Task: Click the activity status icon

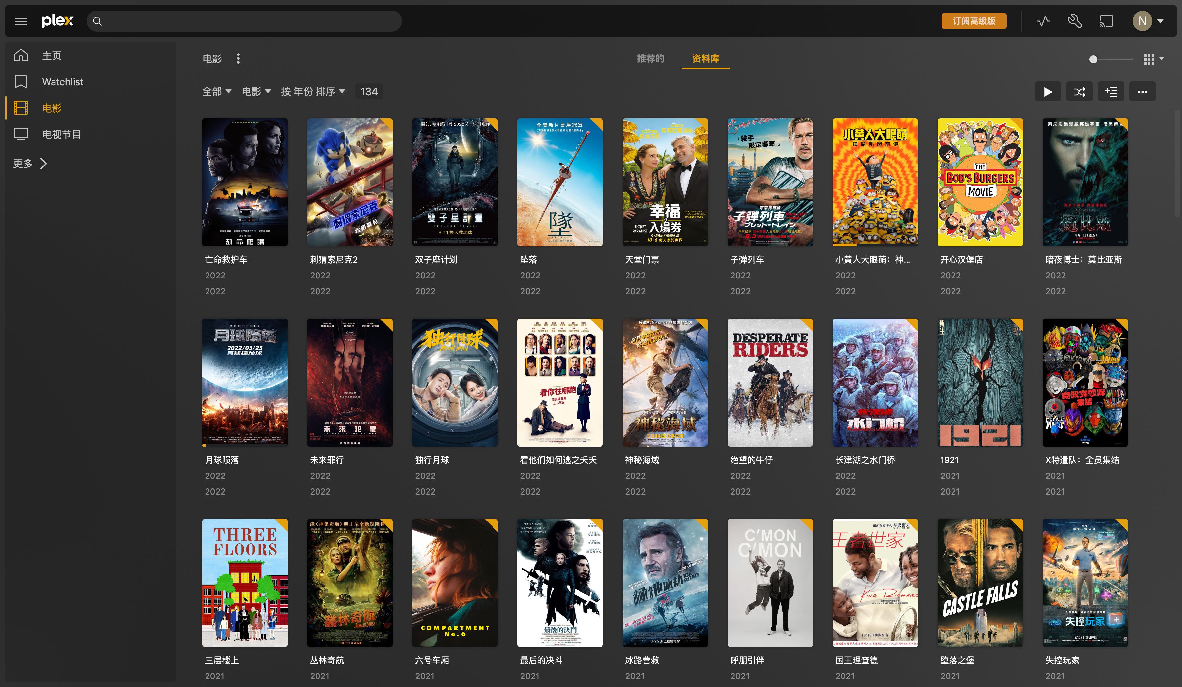Action: (x=1043, y=21)
